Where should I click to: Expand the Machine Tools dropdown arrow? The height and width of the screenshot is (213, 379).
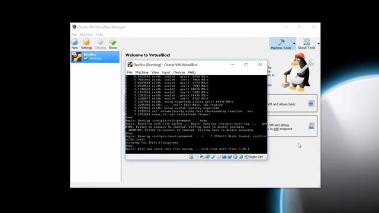pos(294,44)
